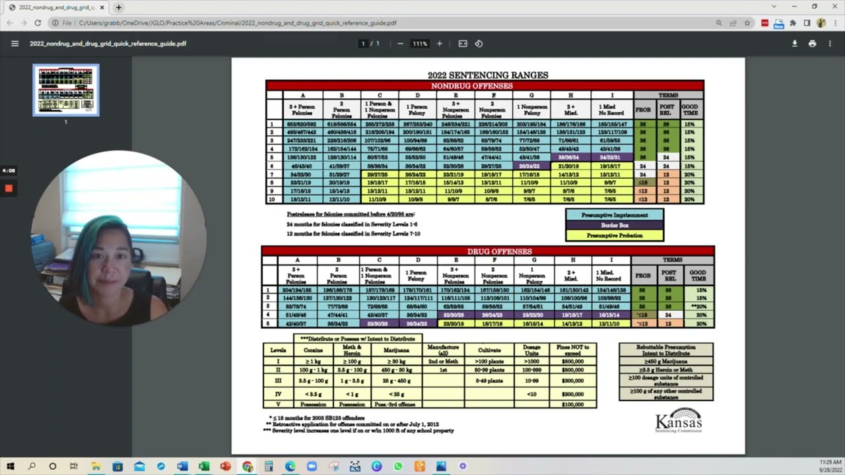Image resolution: width=845 pixels, height=475 pixels.
Task: Open File Explorer from taskbar
Action: [x=96, y=466]
